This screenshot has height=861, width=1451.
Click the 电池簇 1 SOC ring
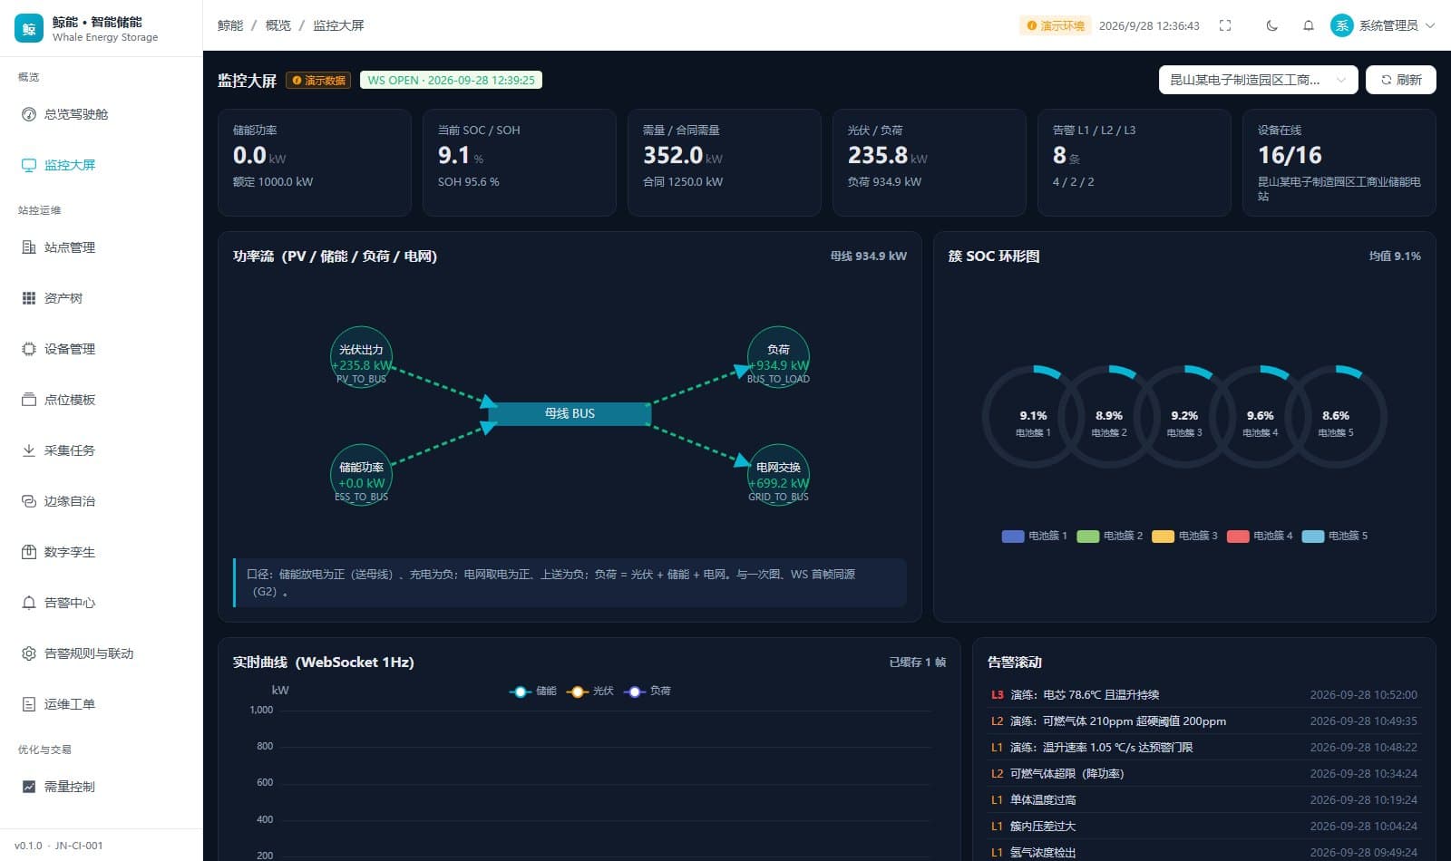click(1033, 416)
